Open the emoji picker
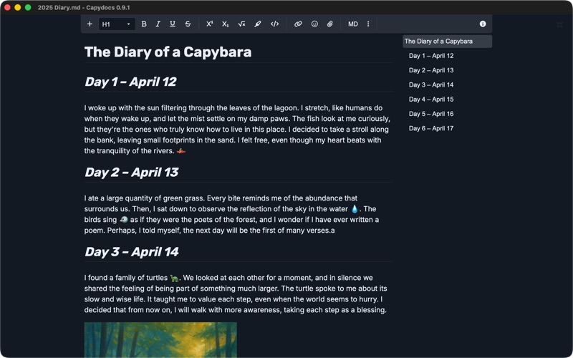Viewport: 573px width, 358px height. [314, 24]
